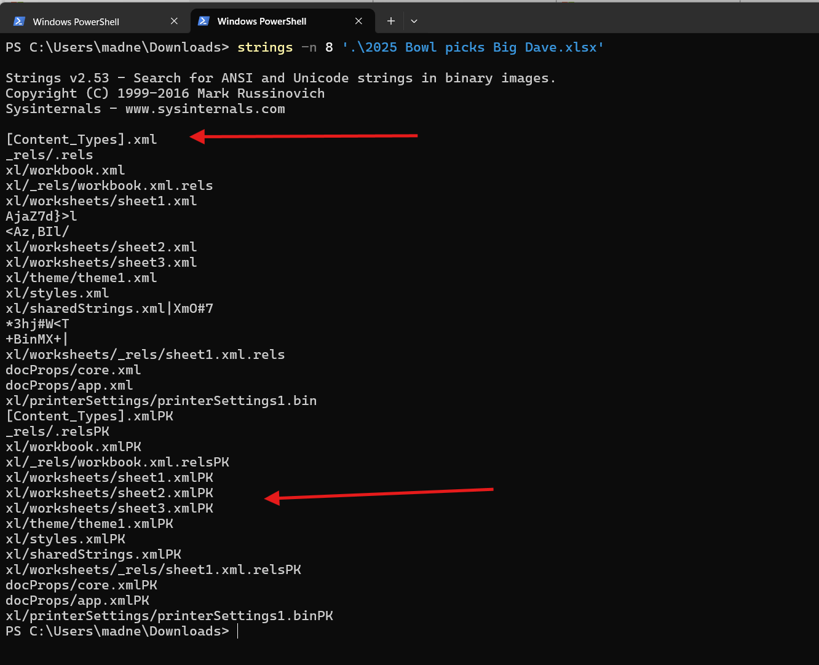Click the 'xl/theme/theme1.xml' line without PK suffix
This screenshot has height=665, width=819.
click(81, 278)
